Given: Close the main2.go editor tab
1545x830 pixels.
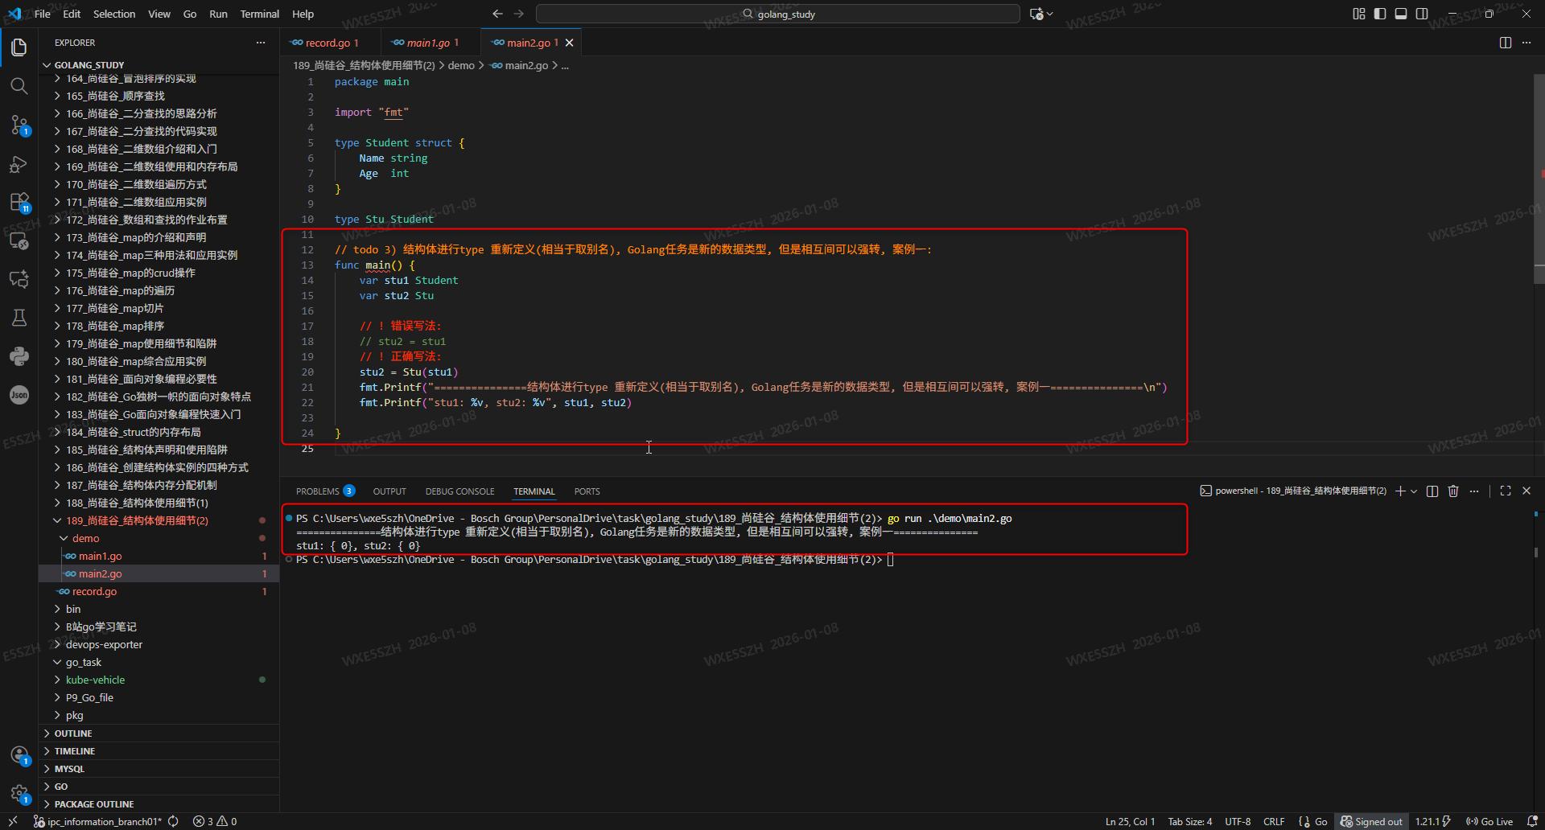Looking at the screenshot, I should coord(570,43).
